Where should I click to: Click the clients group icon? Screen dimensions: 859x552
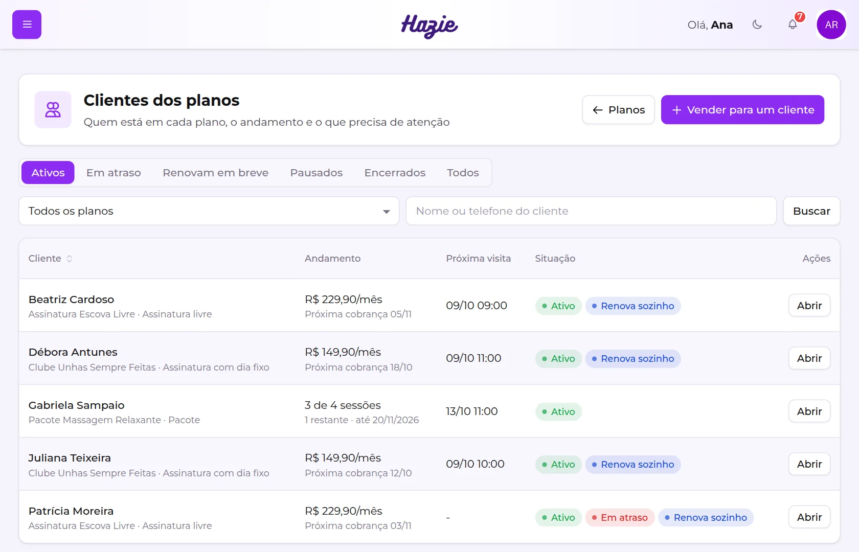coord(53,109)
